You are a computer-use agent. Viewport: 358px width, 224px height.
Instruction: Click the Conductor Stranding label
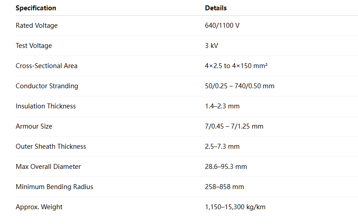tap(47, 86)
